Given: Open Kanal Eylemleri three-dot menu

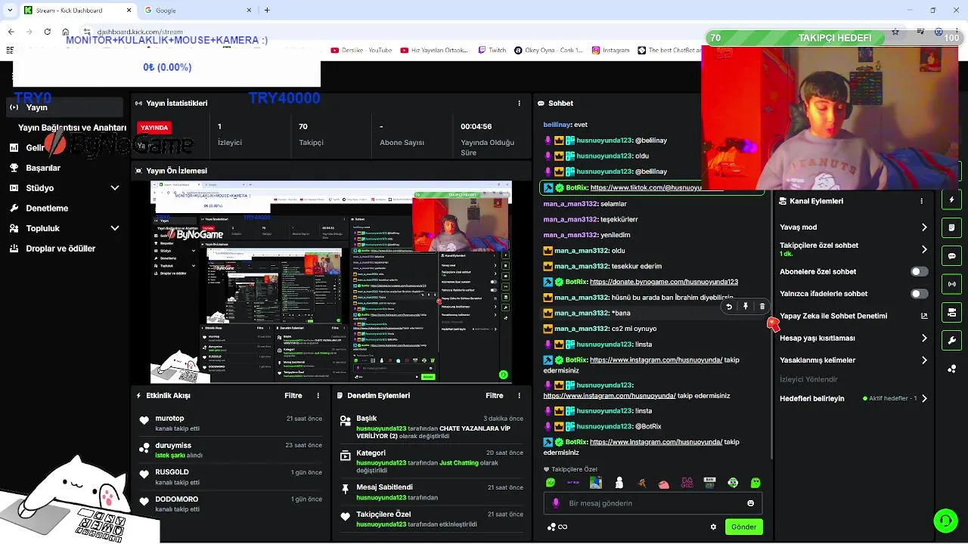Looking at the screenshot, I should coord(921,201).
